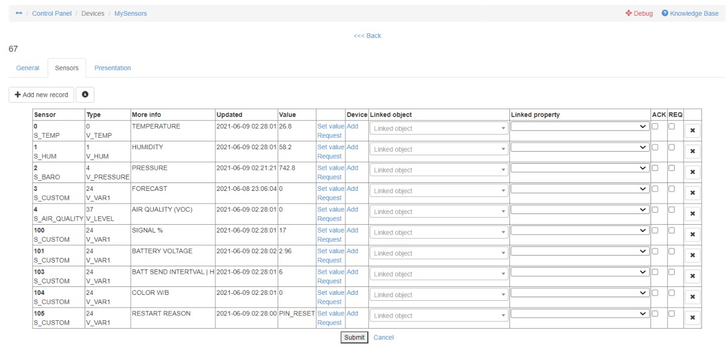726x348 pixels.
Task: Check REQ for AIR QUALITY (VOC) row
Action: point(672,210)
